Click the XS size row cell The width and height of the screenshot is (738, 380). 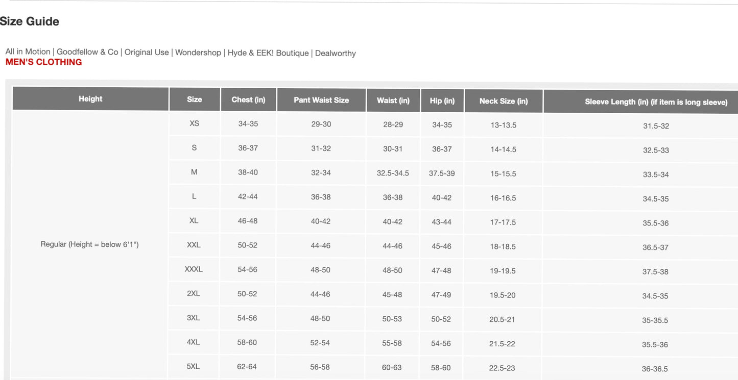point(195,123)
